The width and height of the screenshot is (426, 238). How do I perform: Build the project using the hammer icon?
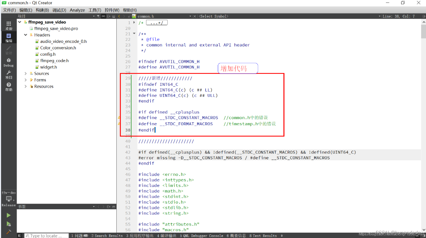click(x=9, y=232)
